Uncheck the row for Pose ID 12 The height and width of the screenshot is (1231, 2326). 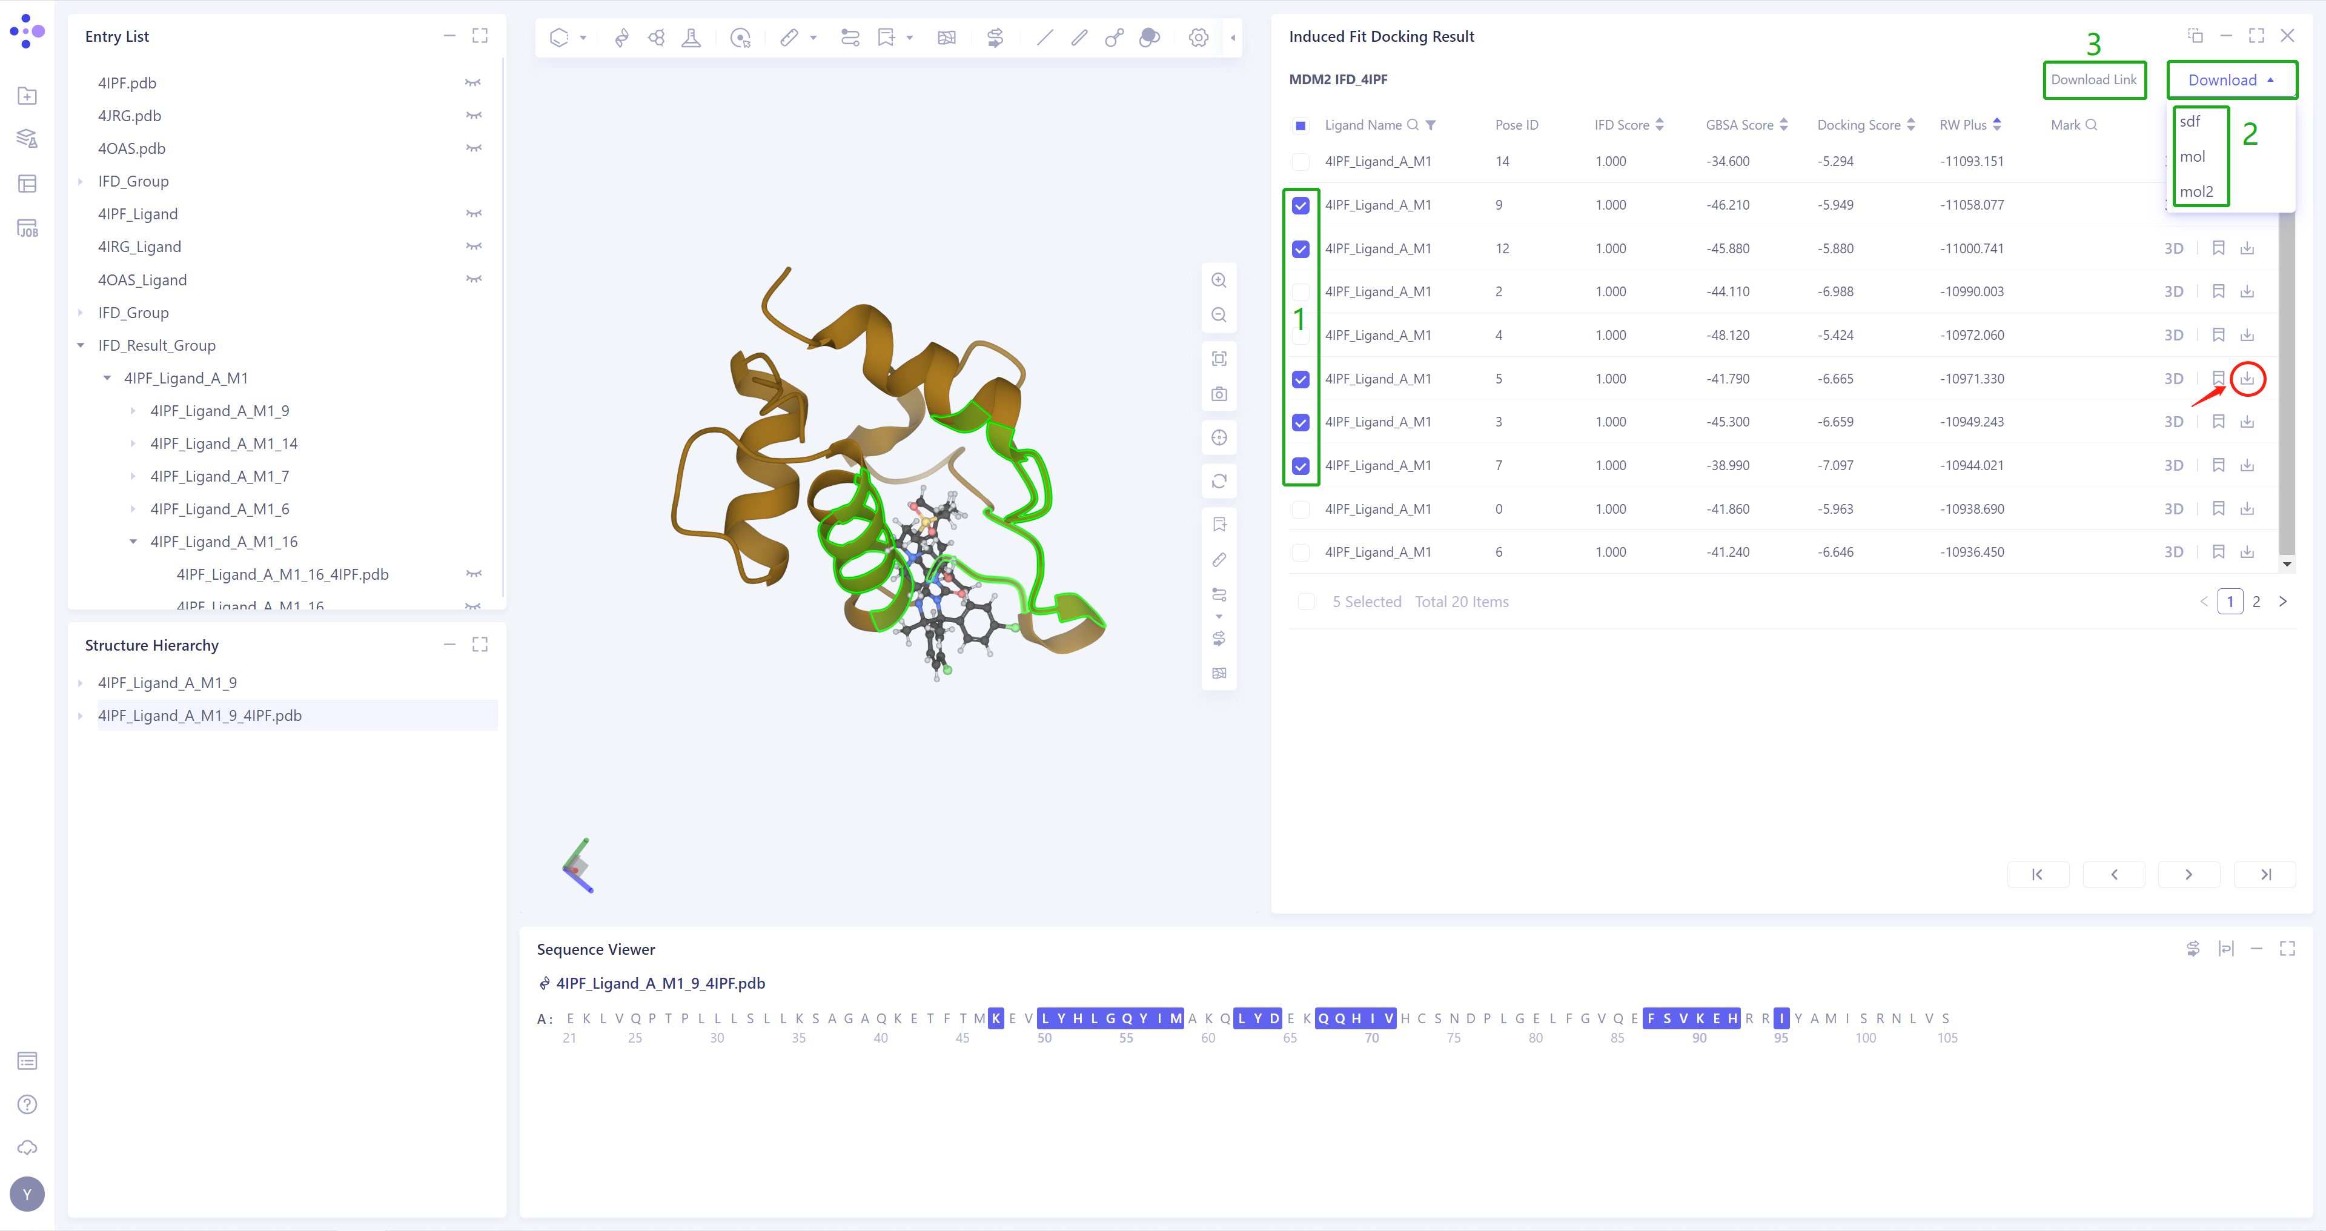point(1301,248)
